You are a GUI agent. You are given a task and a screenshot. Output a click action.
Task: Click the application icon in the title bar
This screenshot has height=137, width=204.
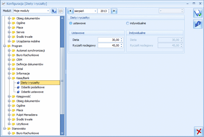[4, 4]
